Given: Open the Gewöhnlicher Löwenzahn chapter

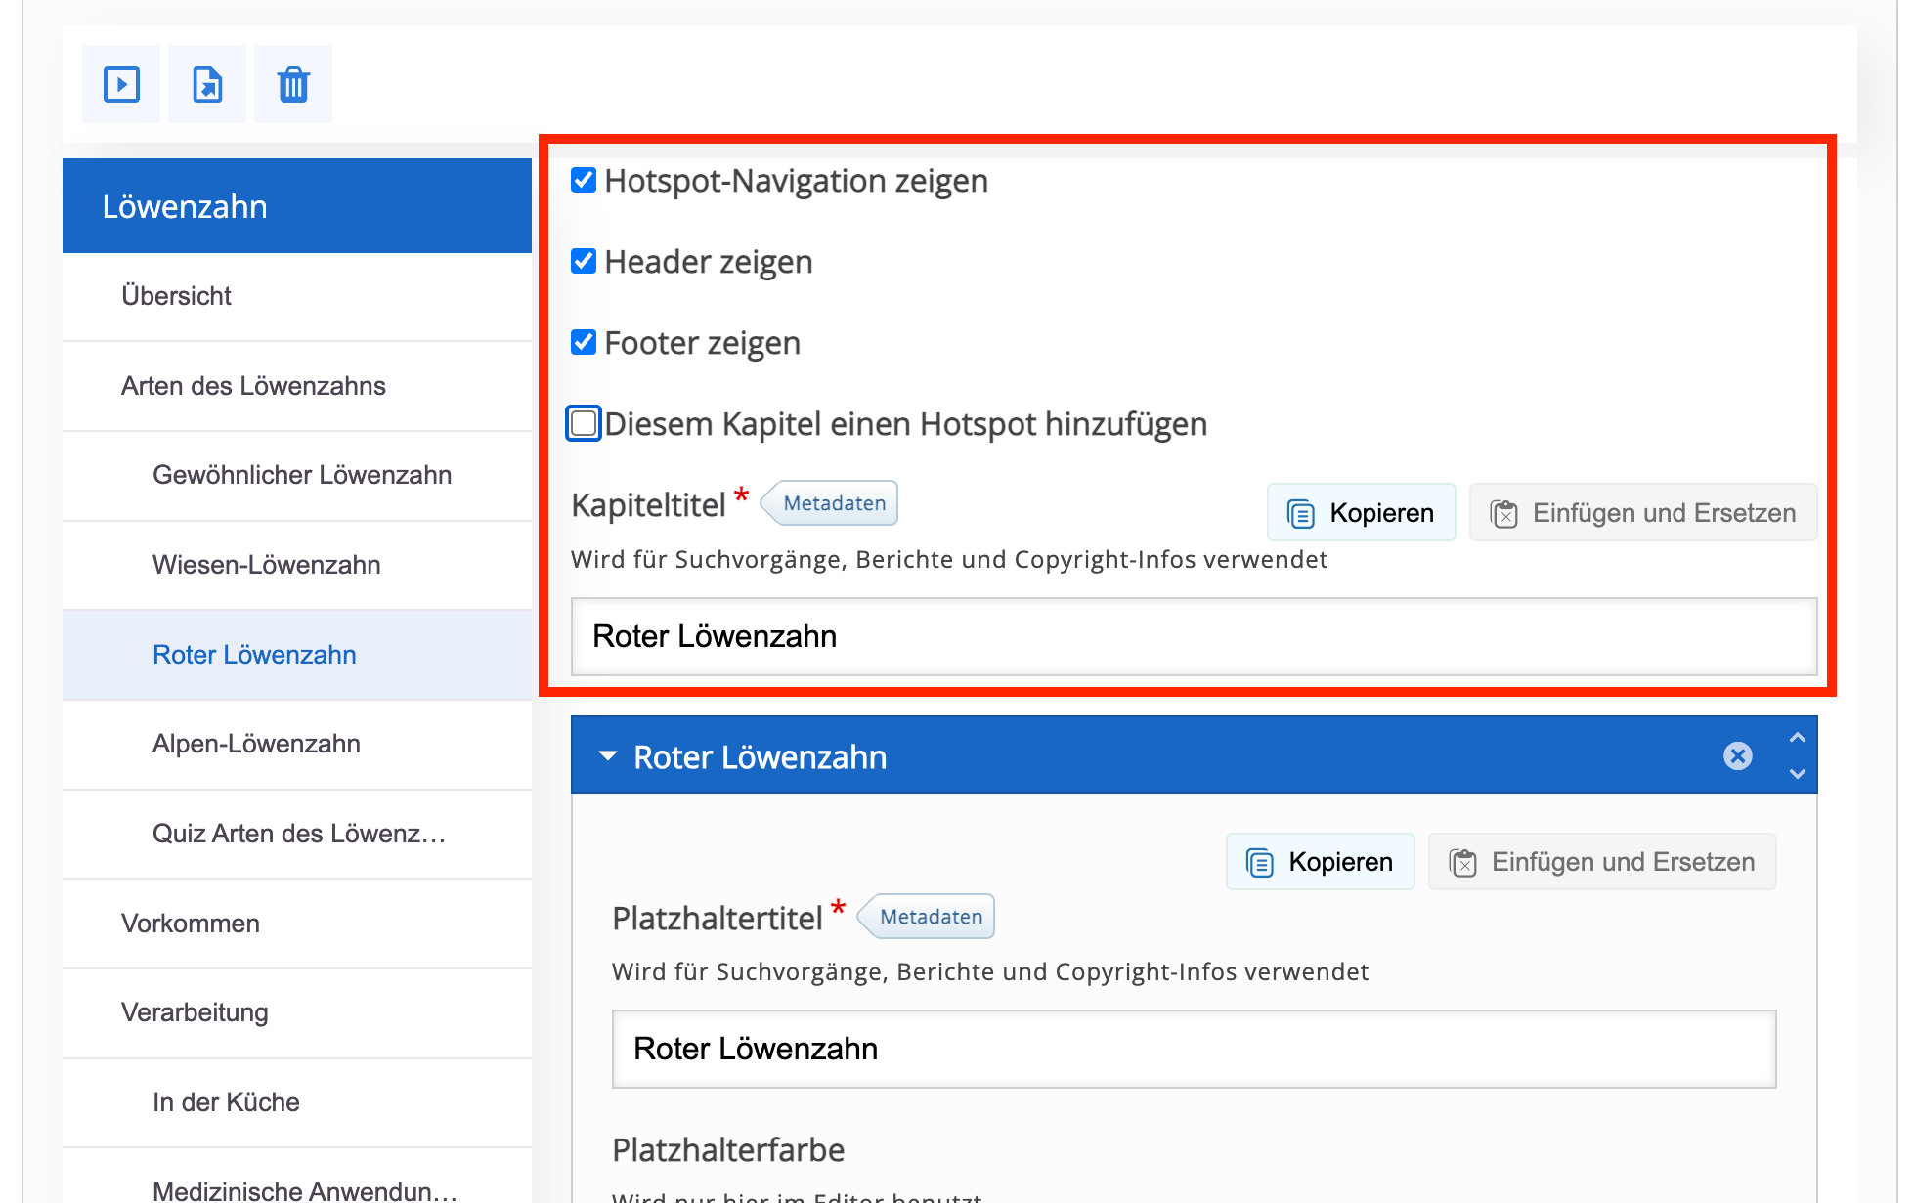Looking at the screenshot, I should point(297,475).
